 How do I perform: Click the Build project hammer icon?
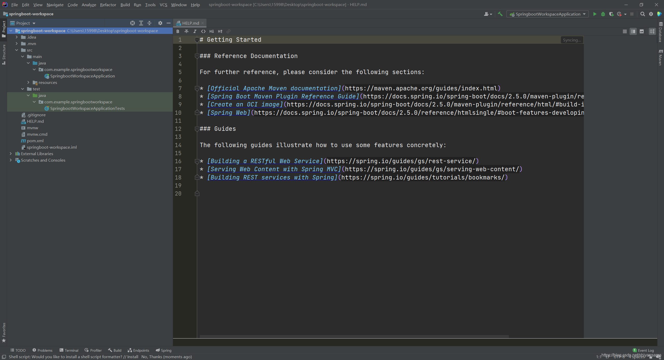pos(500,14)
